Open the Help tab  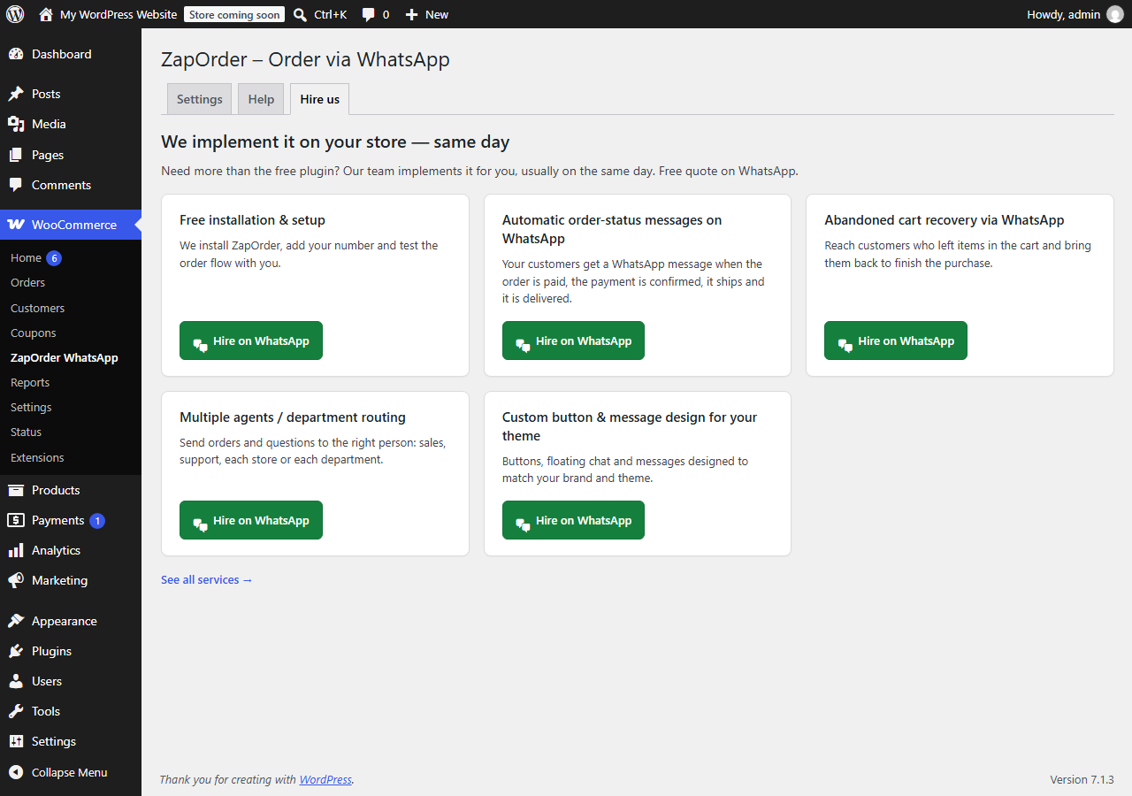click(261, 99)
